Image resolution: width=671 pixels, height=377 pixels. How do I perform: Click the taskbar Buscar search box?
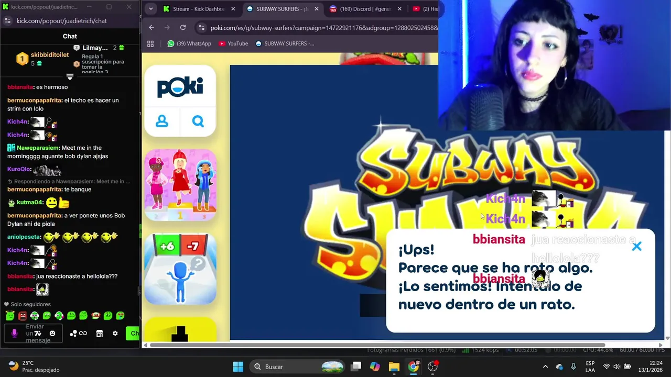click(x=297, y=367)
